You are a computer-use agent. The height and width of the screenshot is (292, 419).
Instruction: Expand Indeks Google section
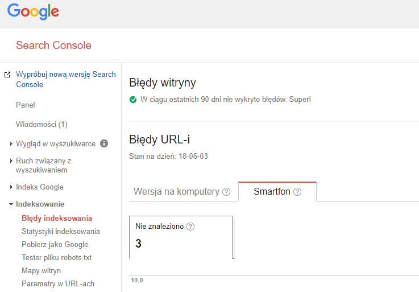coord(11,187)
